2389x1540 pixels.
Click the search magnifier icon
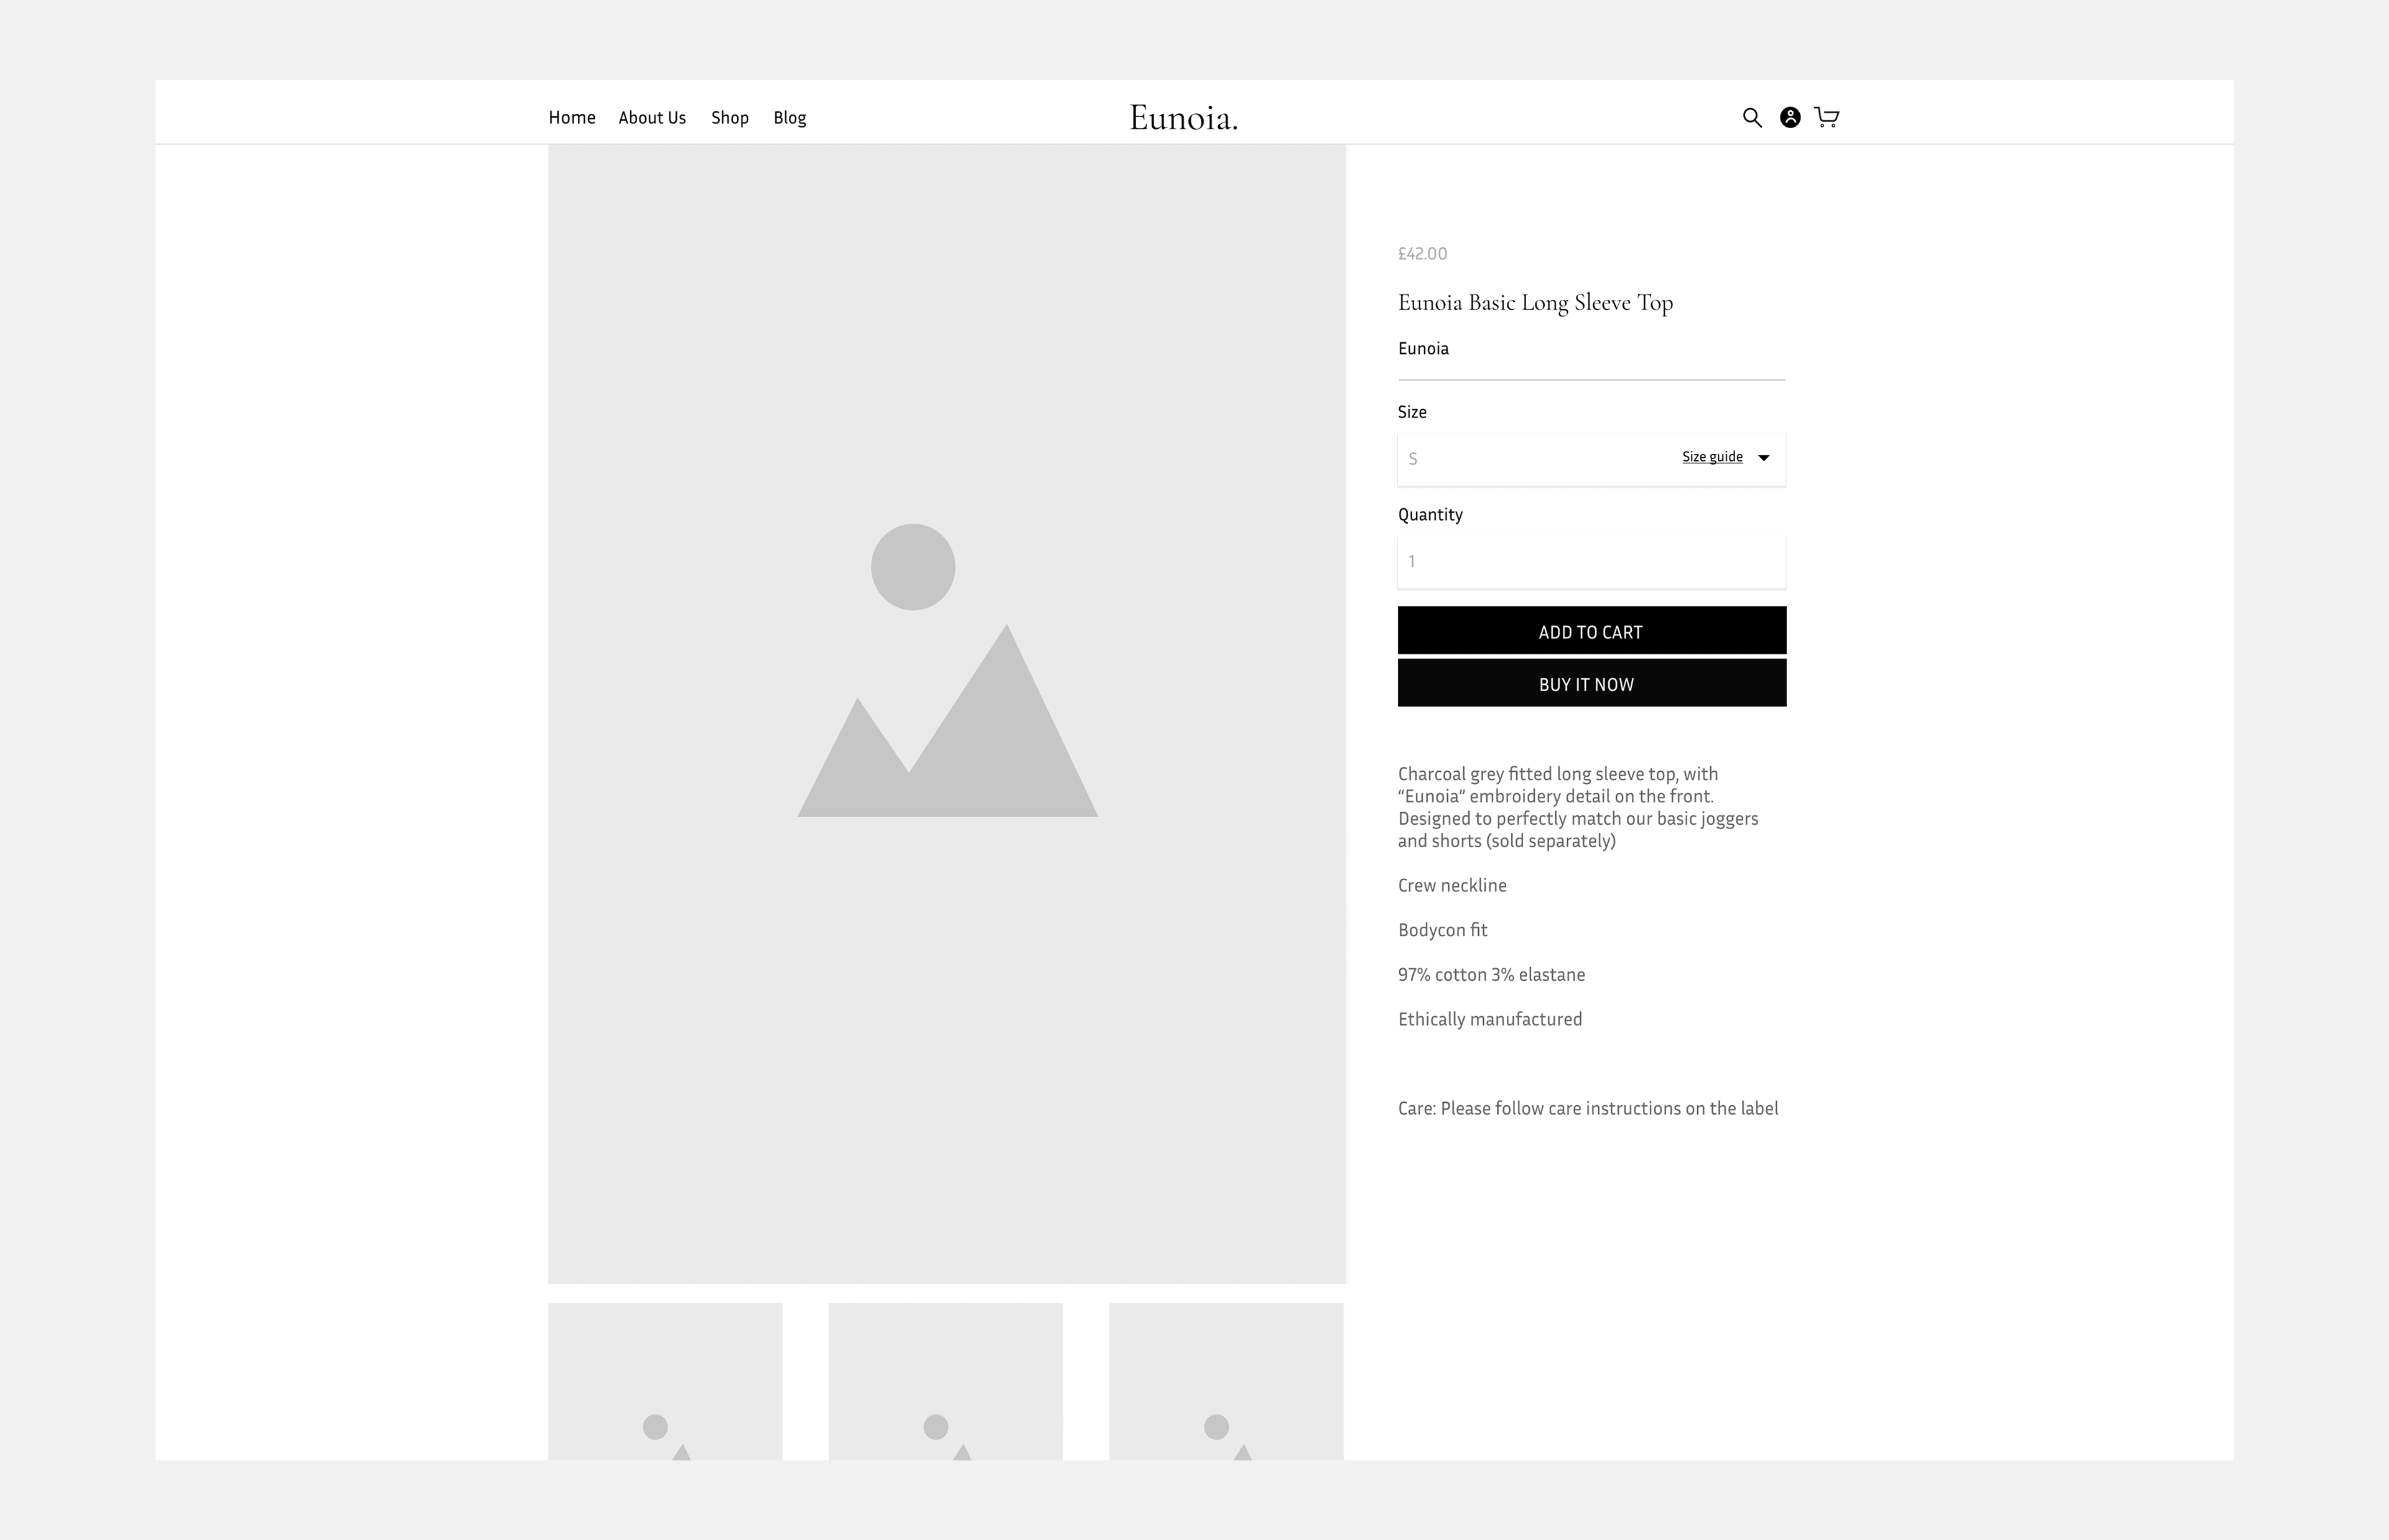(1751, 118)
